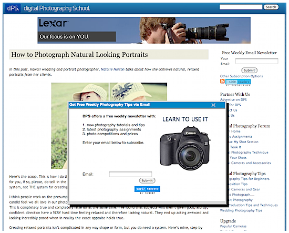Focus the header search text field
Viewport: 289px width, 233px height.
(x=241, y=7)
